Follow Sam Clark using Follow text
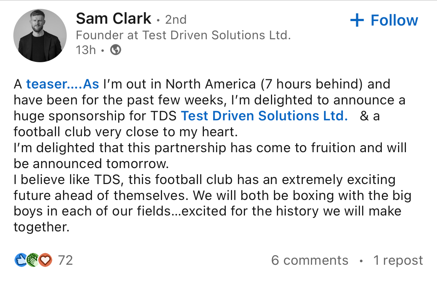Image resolution: width=437 pixels, height=284 pixels. 394,20
